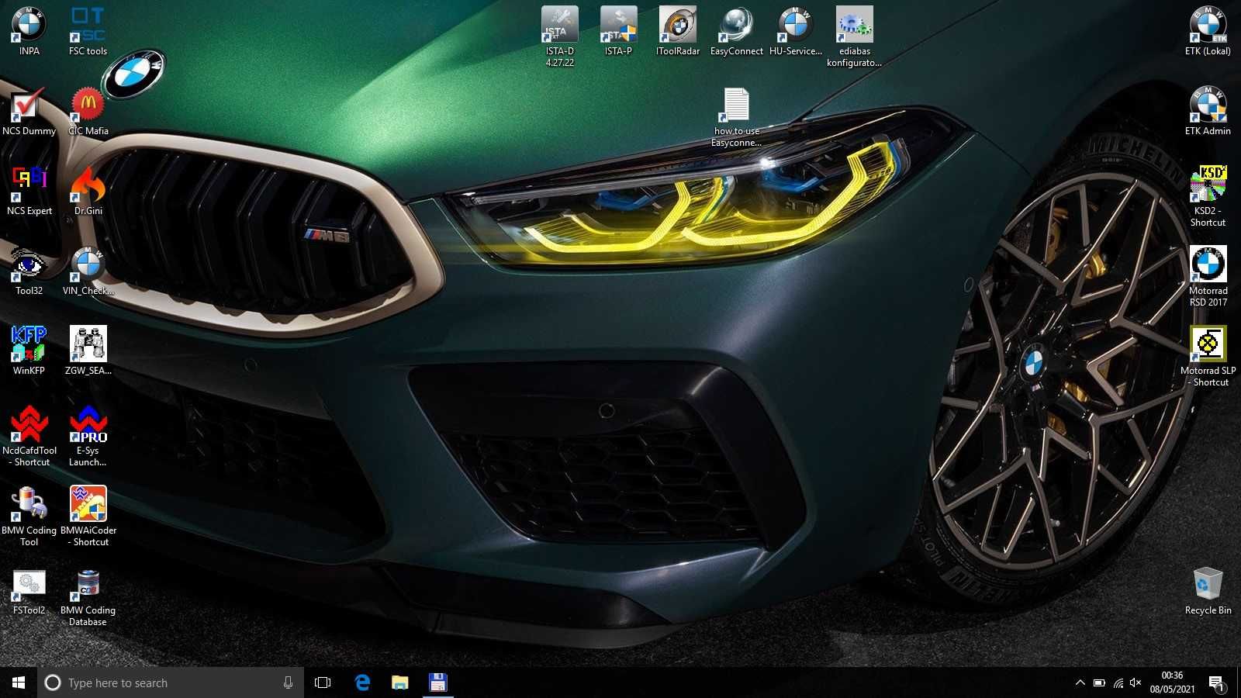
Task: Open File Explorer from taskbar
Action: tap(399, 682)
